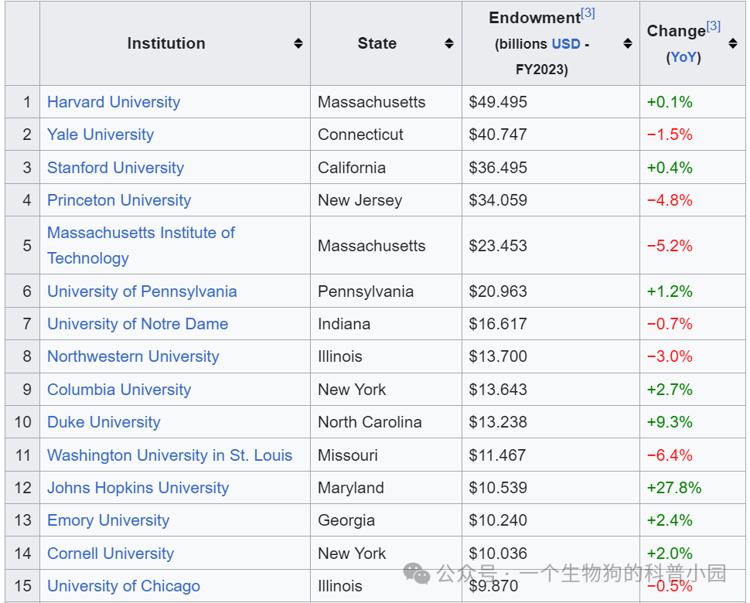Open Johns Hopkins University link

(138, 488)
